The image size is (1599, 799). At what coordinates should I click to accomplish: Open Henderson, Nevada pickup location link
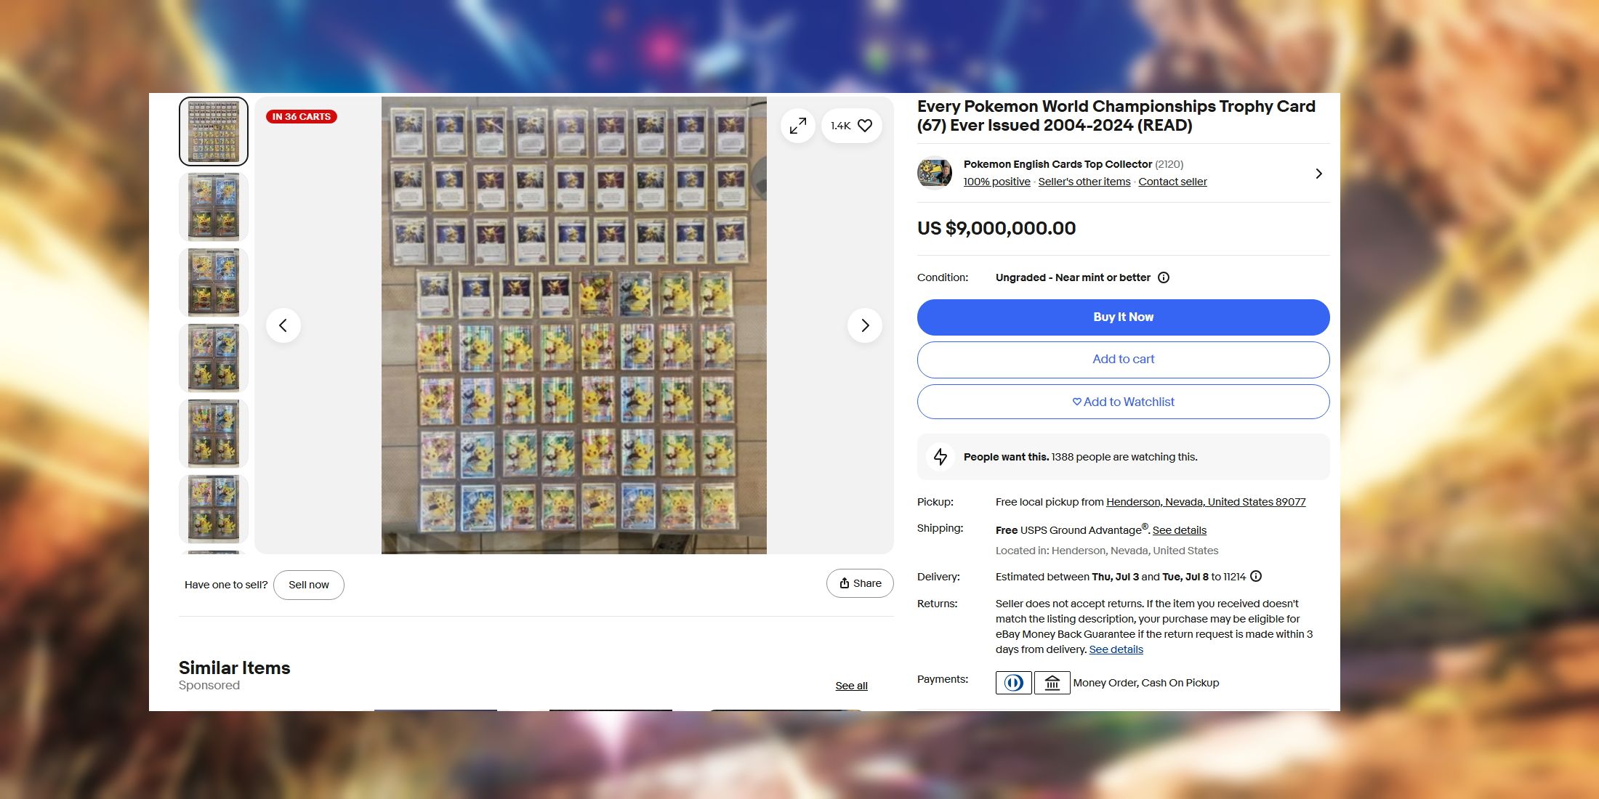coord(1206,502)
